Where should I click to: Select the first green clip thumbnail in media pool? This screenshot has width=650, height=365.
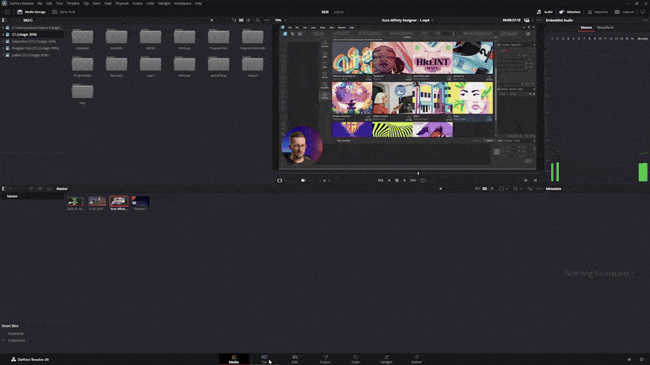76,201
